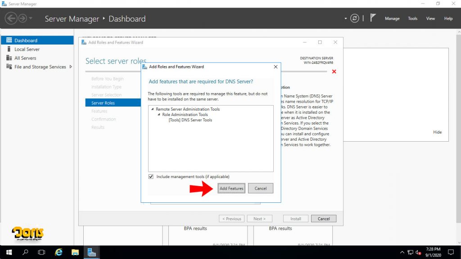The width and height of the screenshot is (461, 259).
Task: Open File Explorer from the taskbar
Action: click(x=75, y=252)
